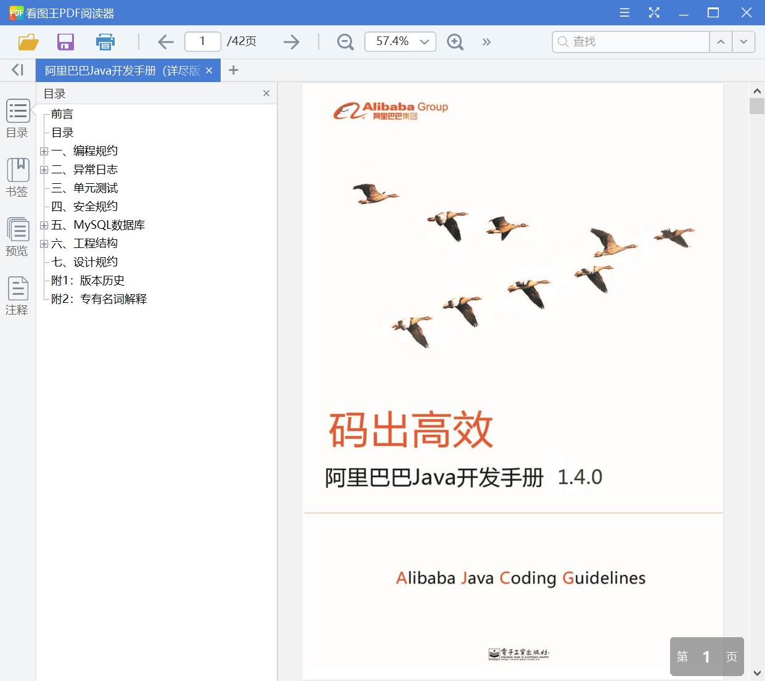
Task: Zoom in with plus magnifier
Action: point(455,42)
